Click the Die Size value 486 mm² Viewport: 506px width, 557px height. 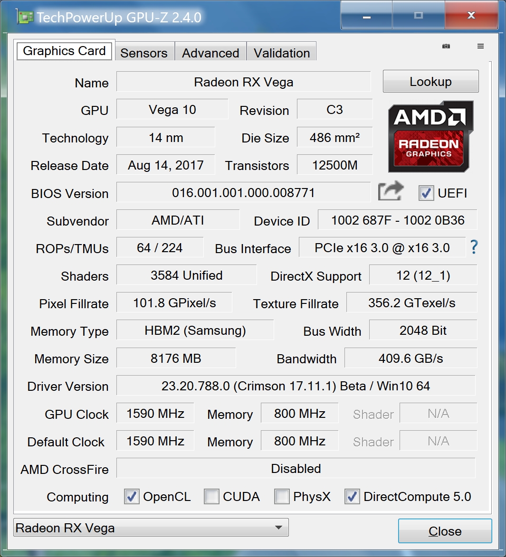coord(335,137)
